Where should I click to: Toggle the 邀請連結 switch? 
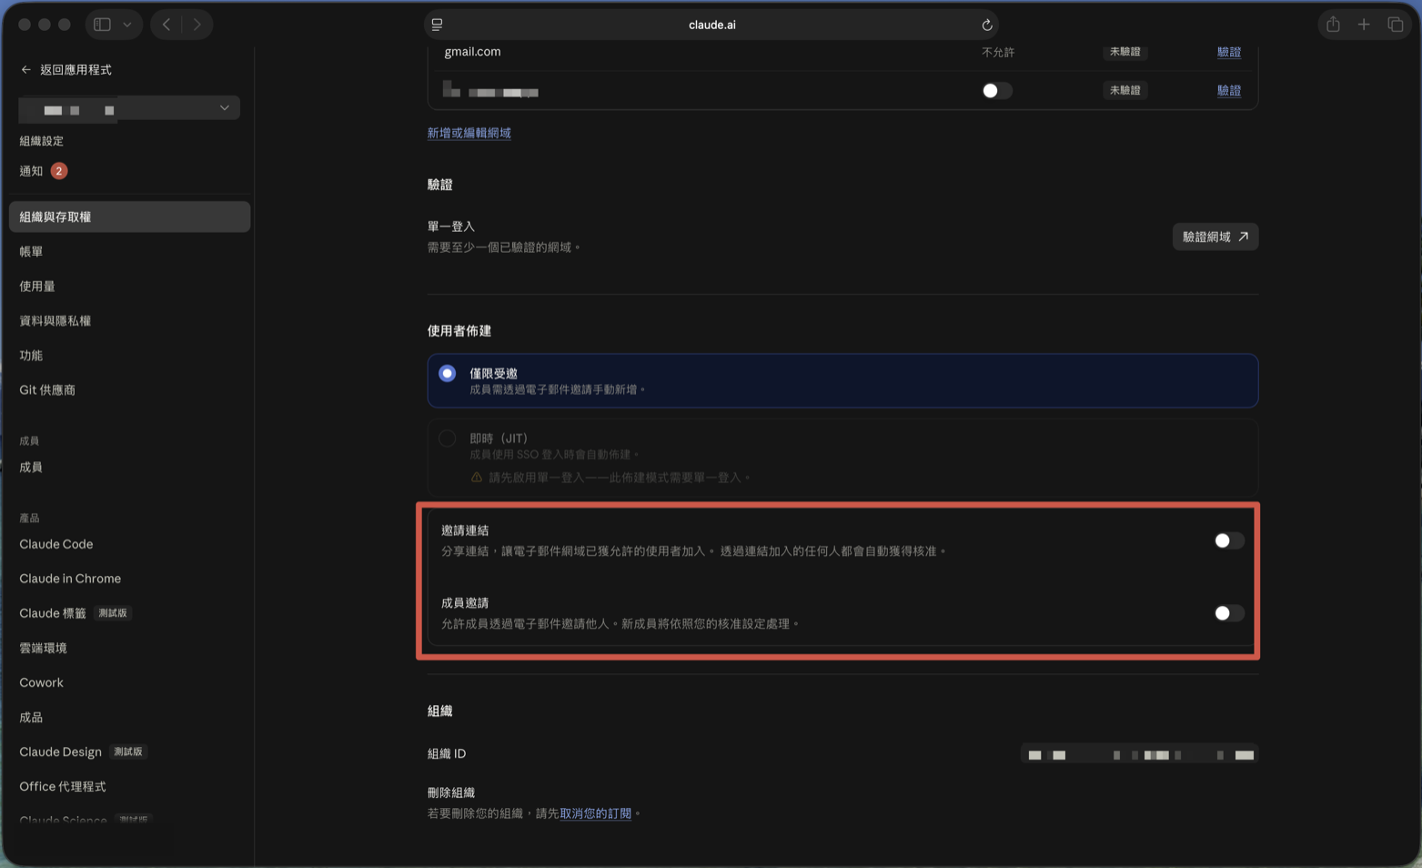[1228, 540]
